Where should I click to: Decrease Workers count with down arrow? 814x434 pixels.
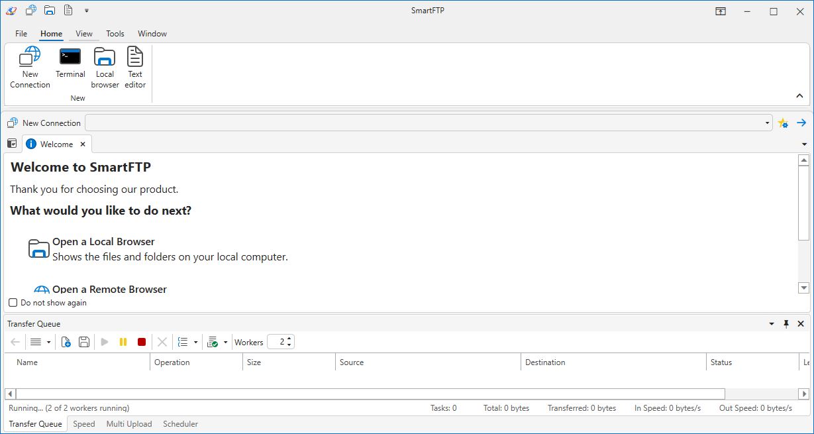point(290,345)
